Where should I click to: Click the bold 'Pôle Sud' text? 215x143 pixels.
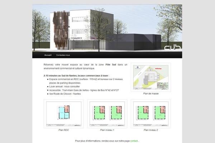click(x=111, y=65)
